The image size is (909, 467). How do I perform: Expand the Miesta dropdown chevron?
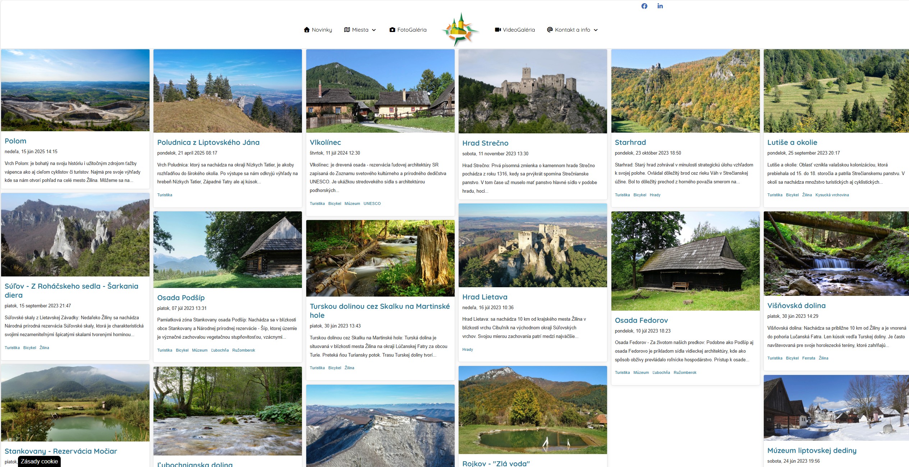point(374,30)
